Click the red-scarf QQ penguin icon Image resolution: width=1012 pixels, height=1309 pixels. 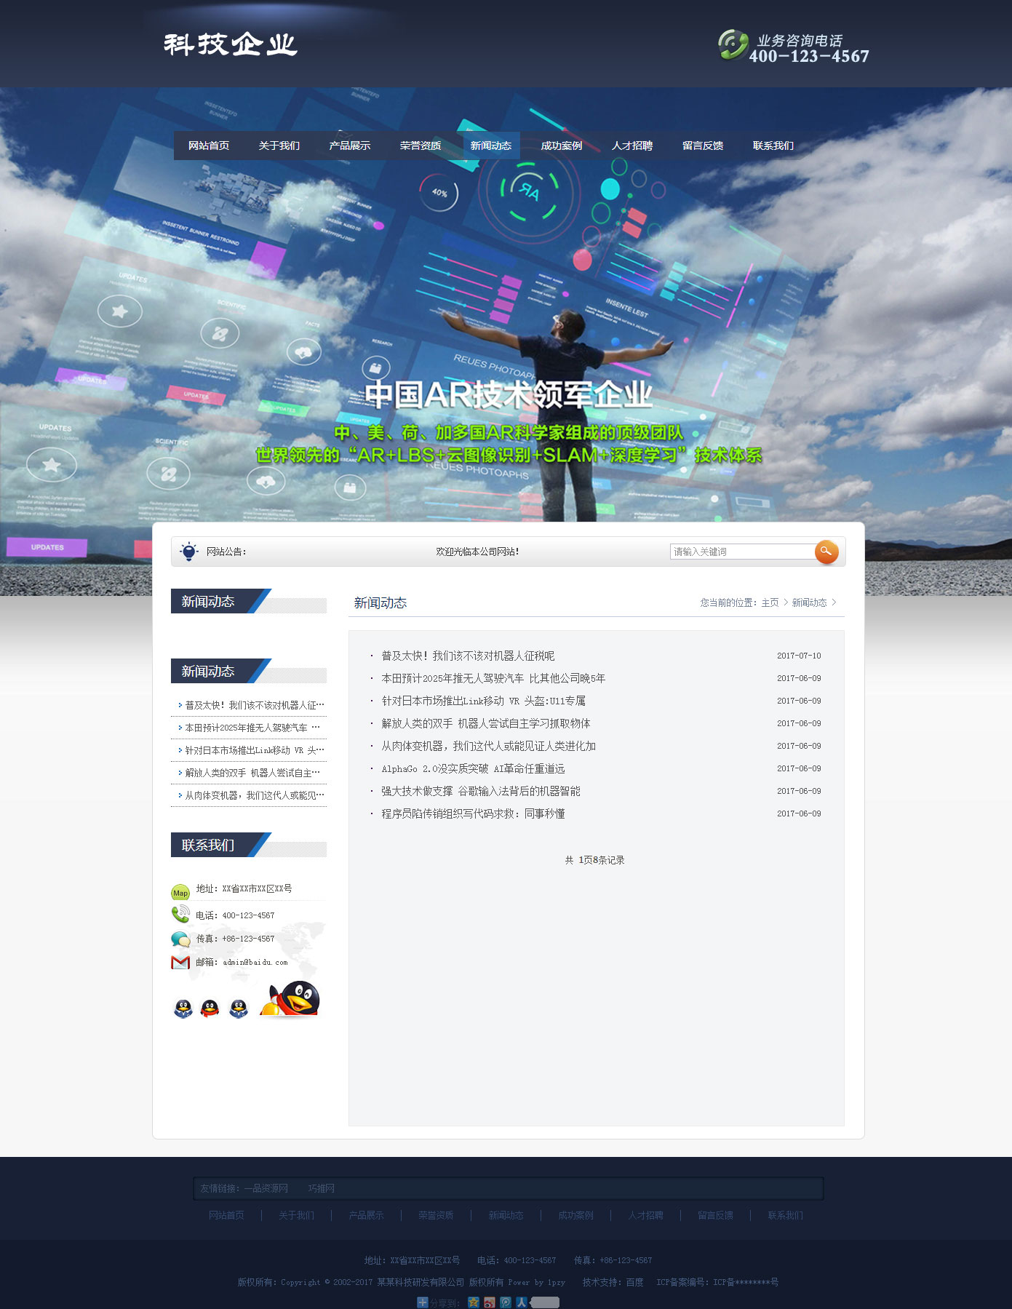click(x=210, y=1008)
